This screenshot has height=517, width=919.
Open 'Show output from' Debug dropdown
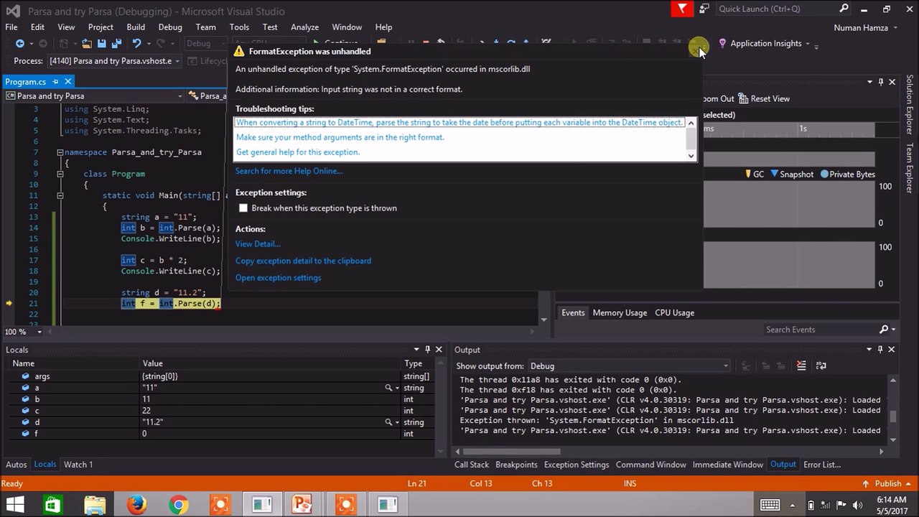coord(725,366)
